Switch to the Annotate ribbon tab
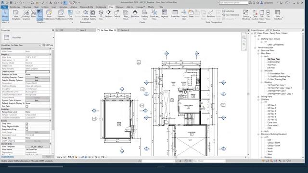 tap(64, 7)
